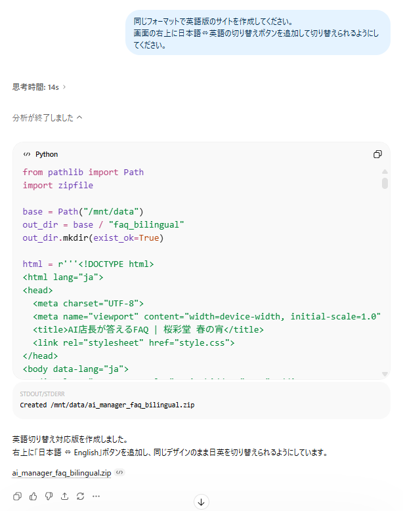
Task: Copy the Python code block contents
Action: point(377,154)
